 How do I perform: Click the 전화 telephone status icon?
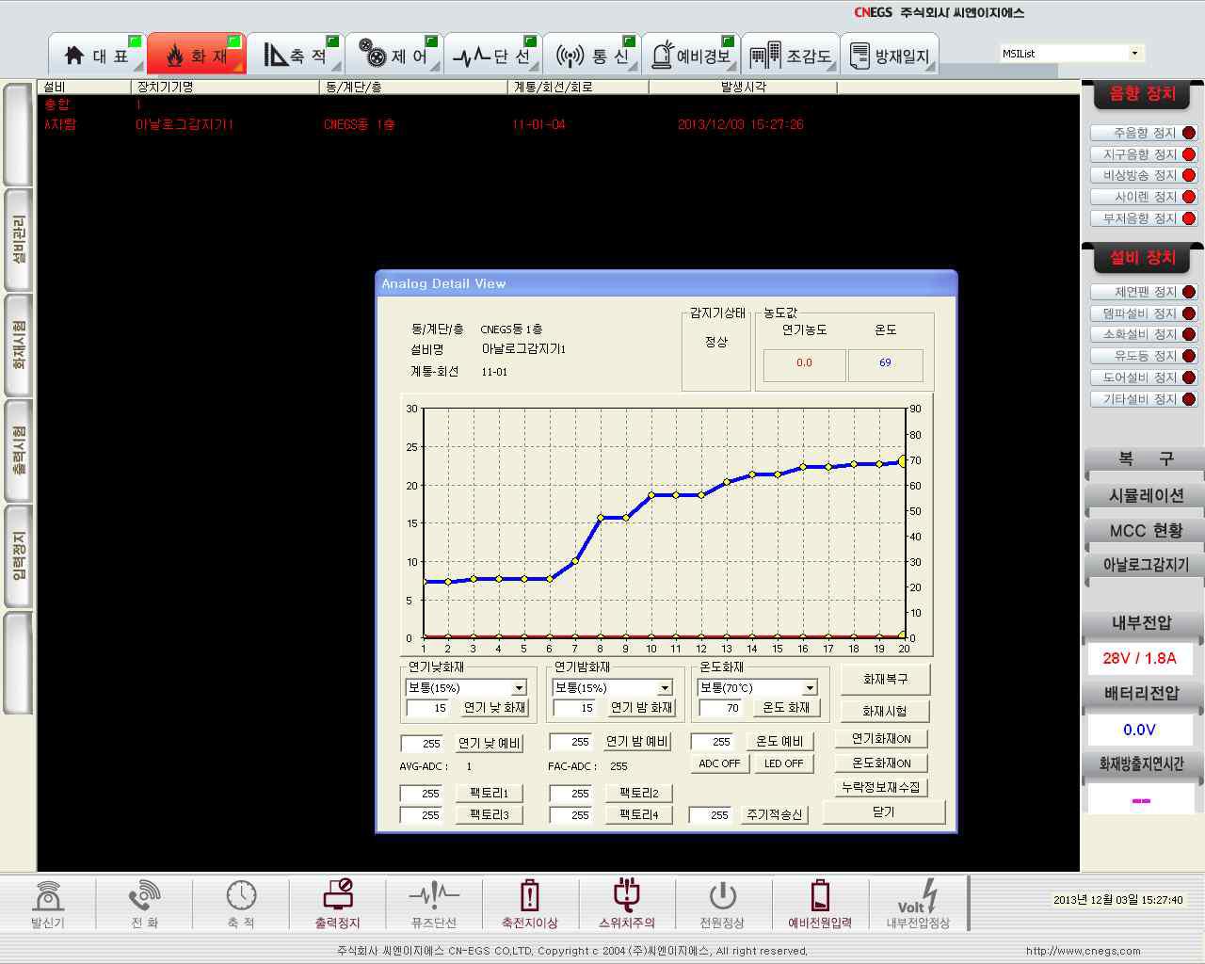144,896
